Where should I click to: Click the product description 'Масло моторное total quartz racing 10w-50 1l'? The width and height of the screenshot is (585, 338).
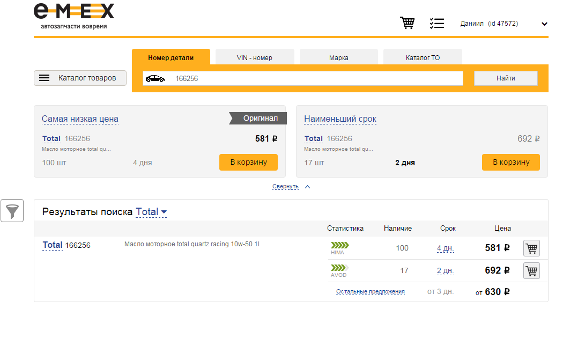point(192,244)
